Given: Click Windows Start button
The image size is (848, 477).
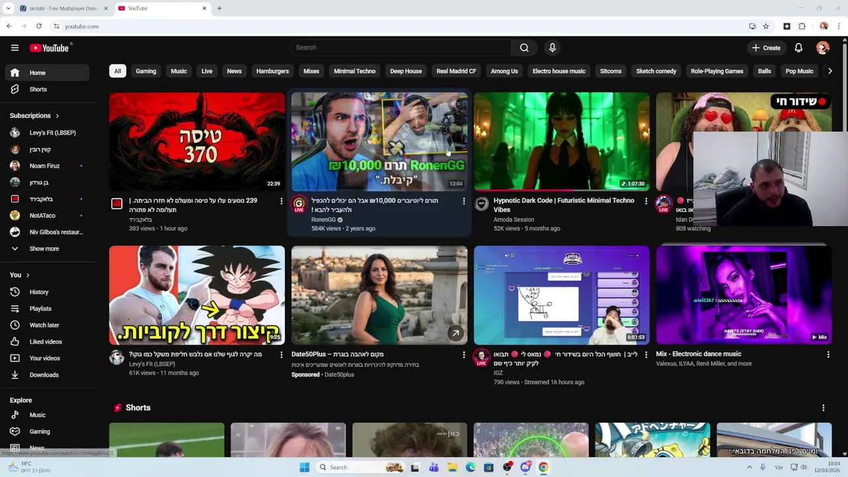Looking at the screenshot, I should pos(304,467).
